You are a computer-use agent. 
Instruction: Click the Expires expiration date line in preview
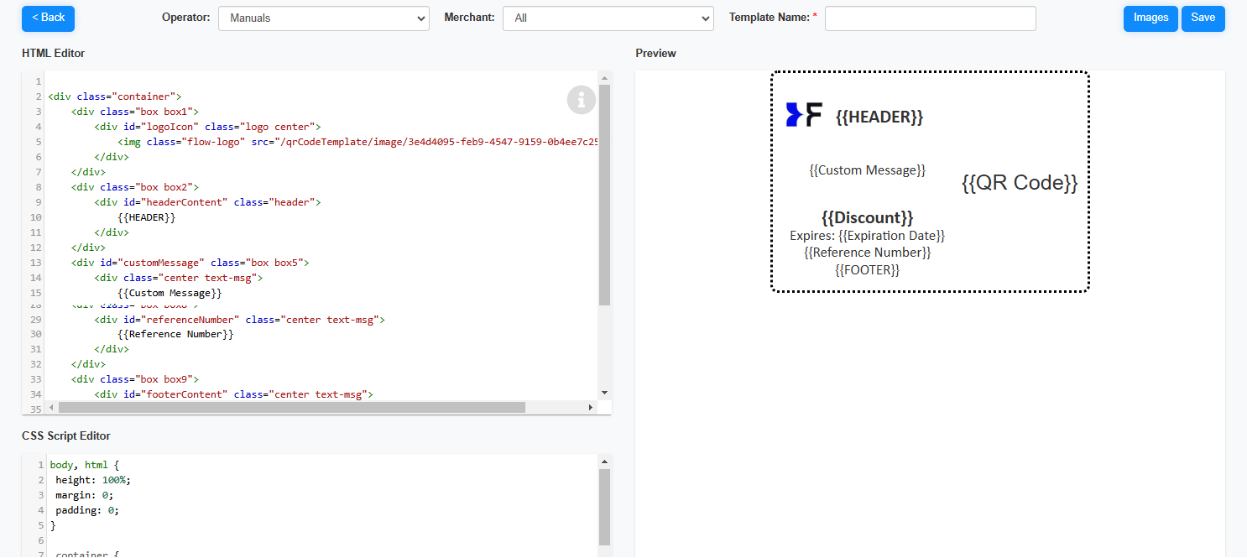coord(867,236)
